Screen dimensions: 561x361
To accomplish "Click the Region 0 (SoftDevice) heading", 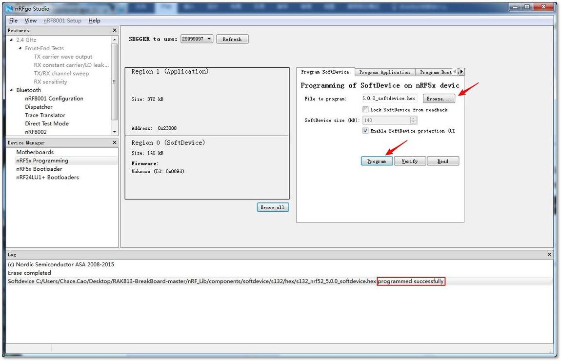I will (x=168, y=143).
